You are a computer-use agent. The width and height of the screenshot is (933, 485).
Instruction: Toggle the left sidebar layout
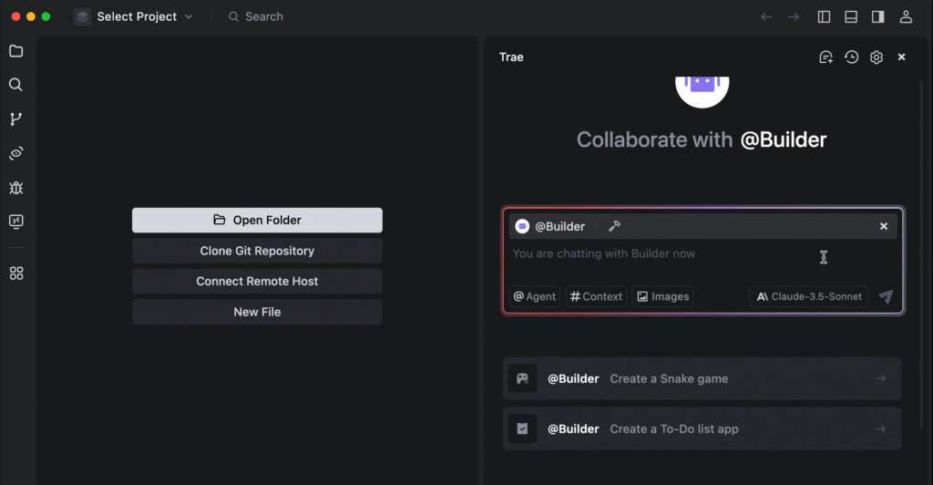click(824, 16)
